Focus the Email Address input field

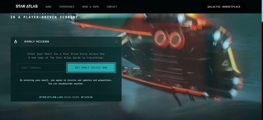[41, 68]
